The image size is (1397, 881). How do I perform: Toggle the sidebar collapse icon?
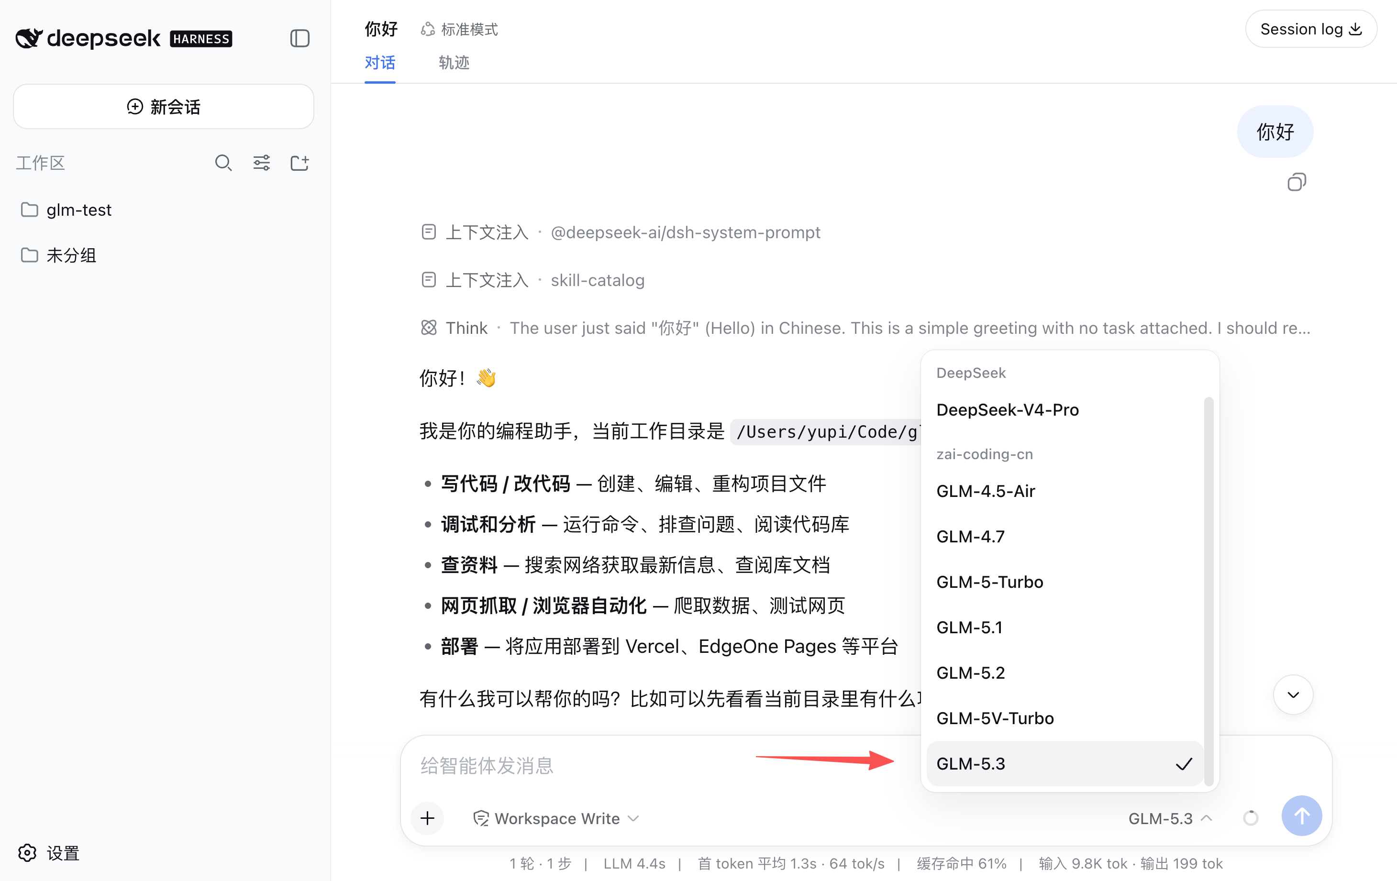[299, 38]
